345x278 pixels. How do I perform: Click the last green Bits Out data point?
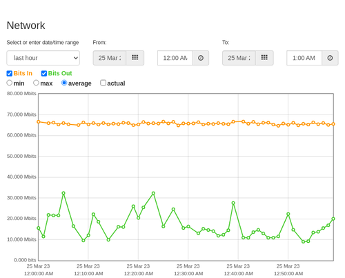(x=333, y=219)
